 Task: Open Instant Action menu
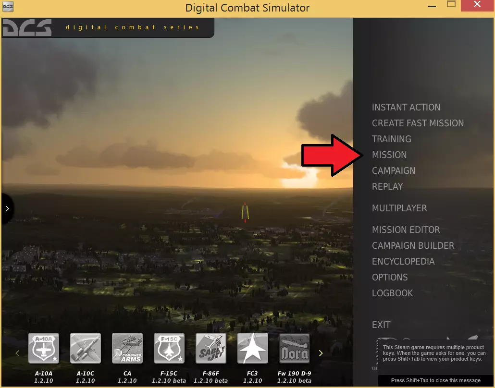(406, 107)
